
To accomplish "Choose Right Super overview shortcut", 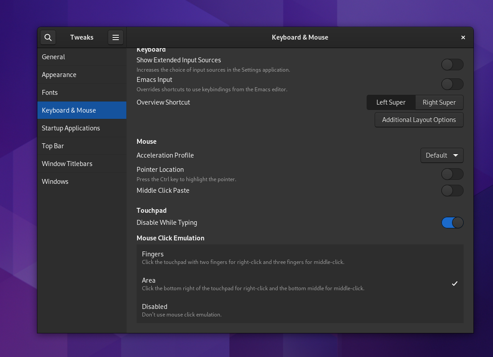I will [x=439, y=102].
